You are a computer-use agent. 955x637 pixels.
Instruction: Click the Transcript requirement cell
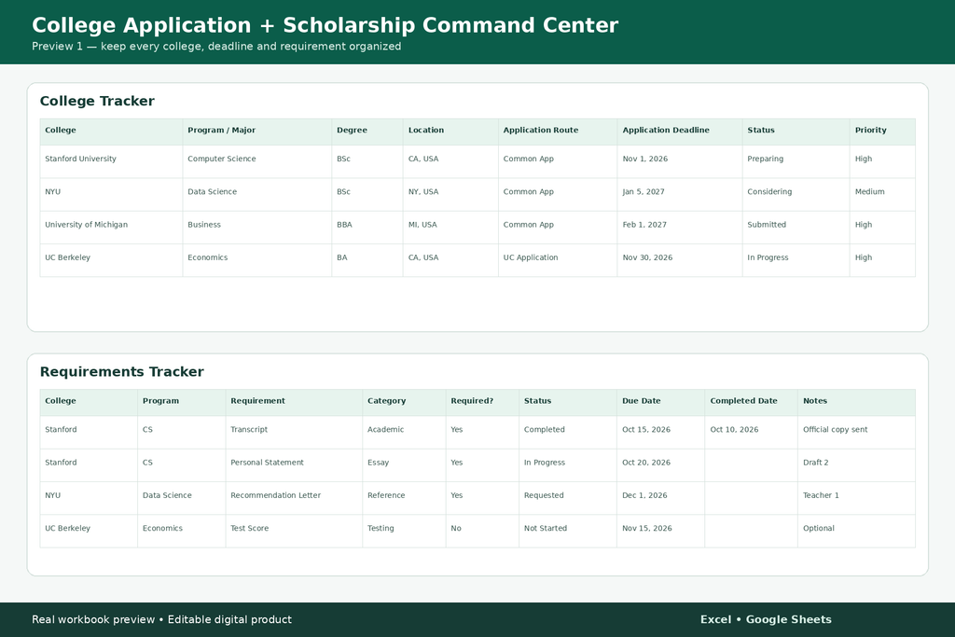point(294,433)
